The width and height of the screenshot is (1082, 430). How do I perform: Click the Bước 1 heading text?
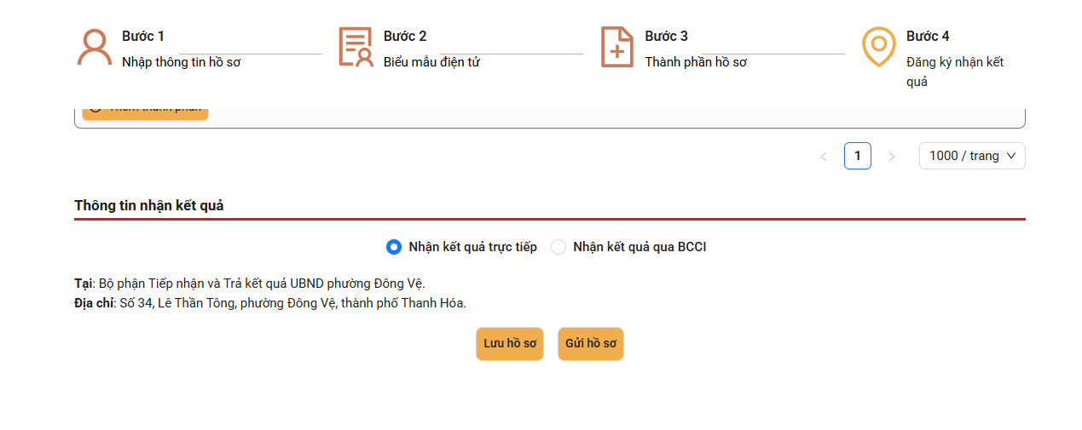point(143,36)
